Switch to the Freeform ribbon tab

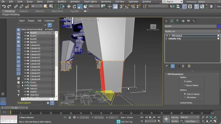click(x=24, y=11)
